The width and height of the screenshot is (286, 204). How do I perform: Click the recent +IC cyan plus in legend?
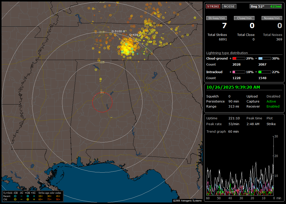pos(34,196)
